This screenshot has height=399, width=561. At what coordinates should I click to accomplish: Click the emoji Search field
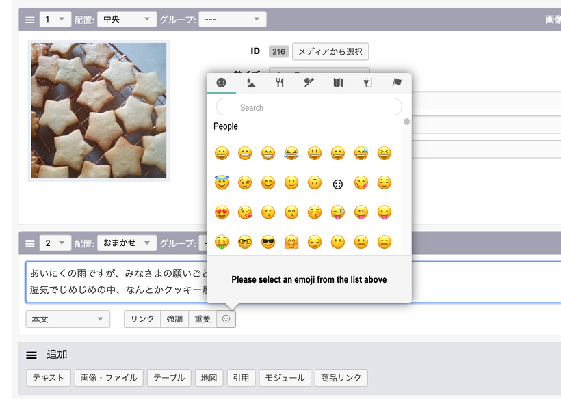pyautogui.click(x=309, y=107)
